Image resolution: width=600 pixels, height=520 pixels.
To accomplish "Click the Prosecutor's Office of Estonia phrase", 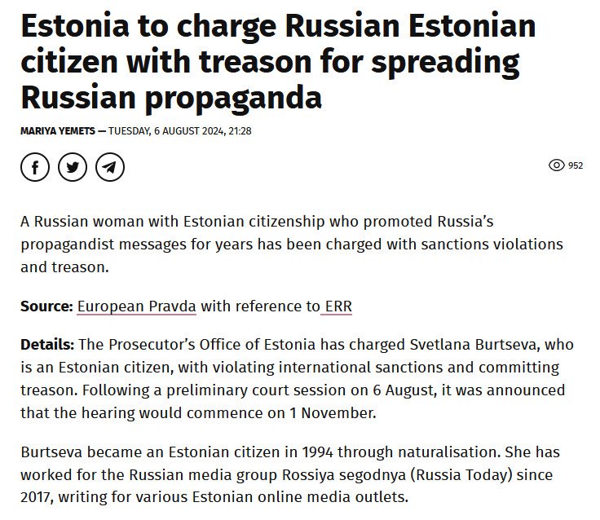I will [x=211, y=345].
